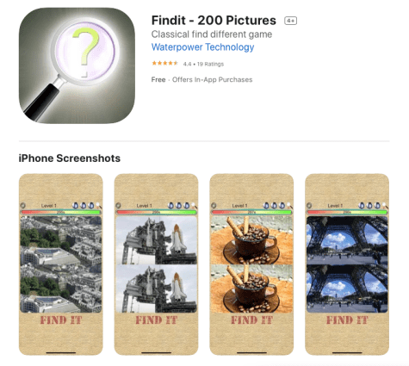The image size is (409, 366).
Task: Click the 19 Ratings text
Action: pos(210,64)
